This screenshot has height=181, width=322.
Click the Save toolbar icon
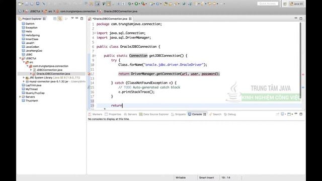click(27, 4)
